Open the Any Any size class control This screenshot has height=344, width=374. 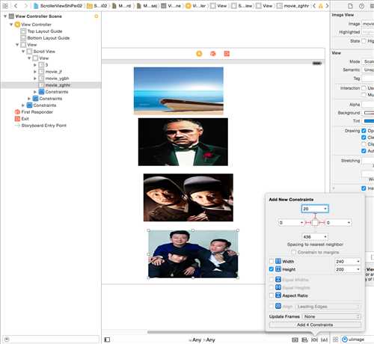[x=202, y=340]
